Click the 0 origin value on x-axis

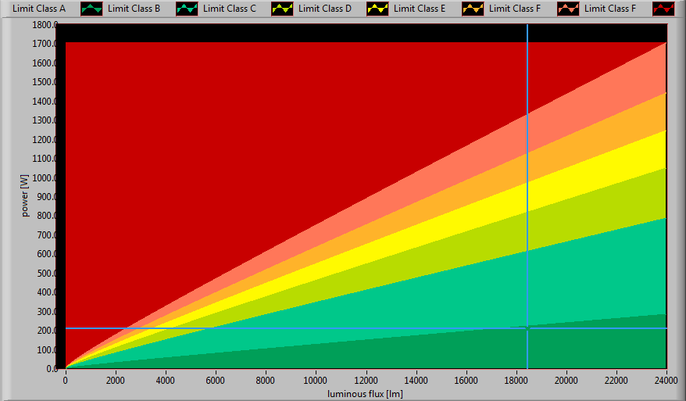[65, 381]
